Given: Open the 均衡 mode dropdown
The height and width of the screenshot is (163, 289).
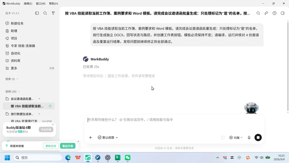Looking at the screenshot, I should point(236,138).
